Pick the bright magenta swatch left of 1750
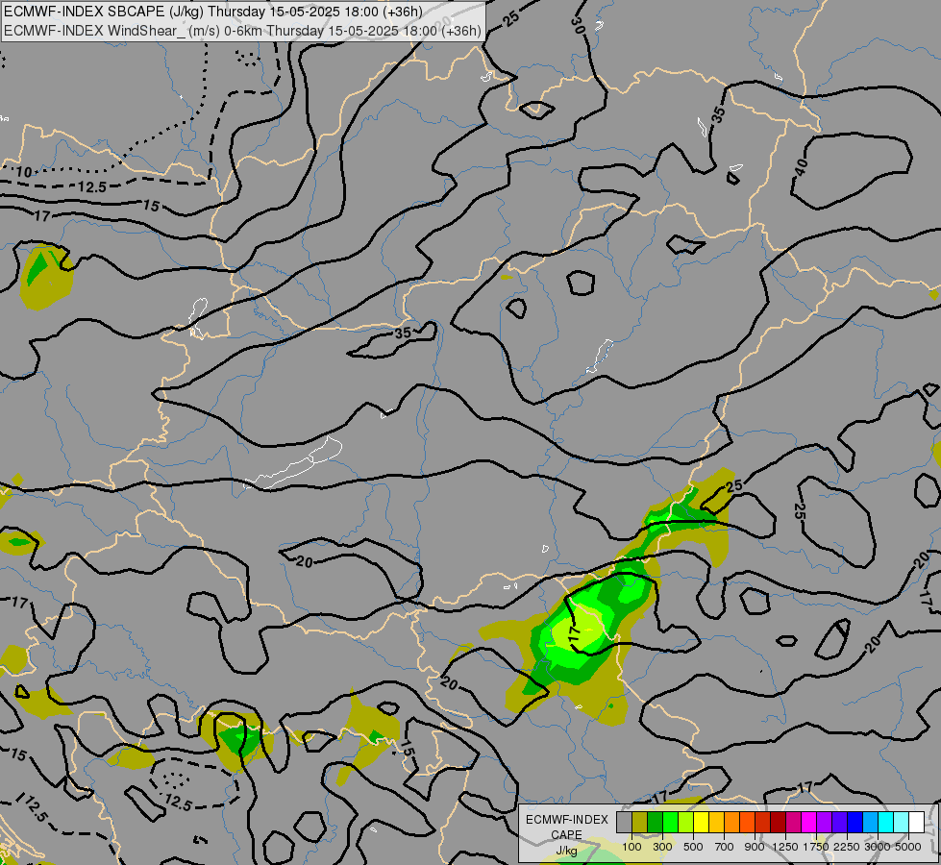Image resolution: width=941 pixels, height=865 pixels. pos(809,822)
